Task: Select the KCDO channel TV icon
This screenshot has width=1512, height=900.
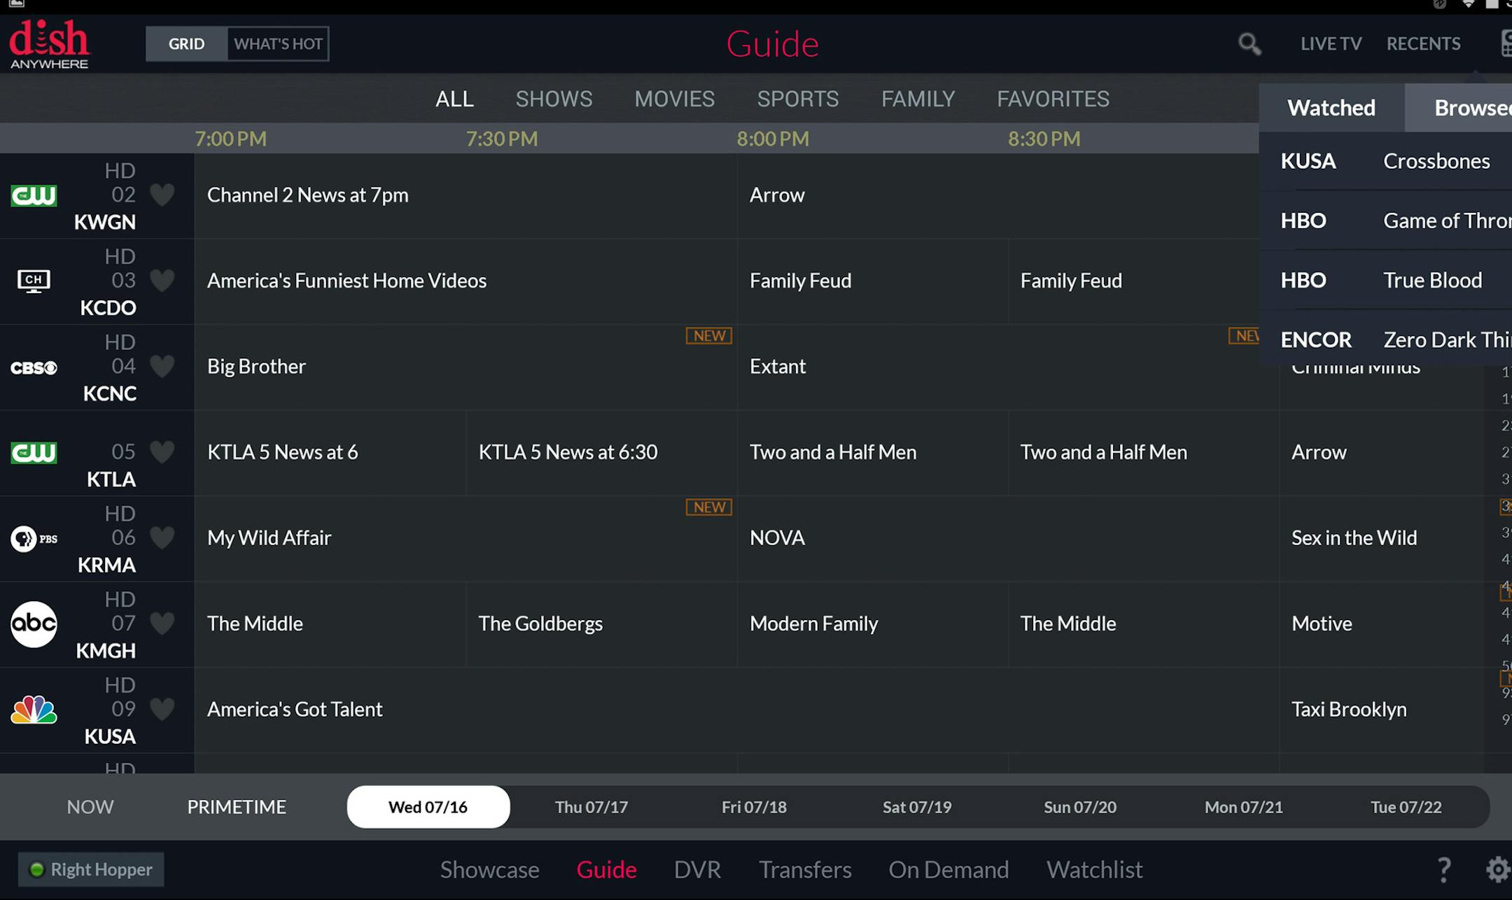Action: (x=34, y=281)
